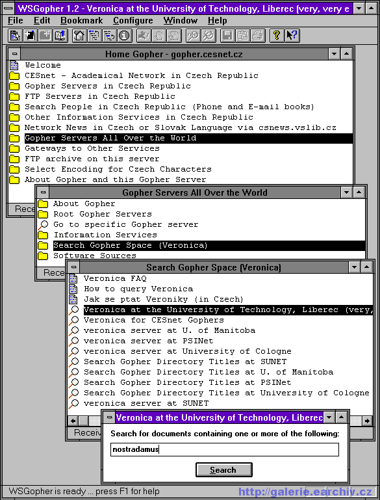Click the Home Gopher toolbar icon
The image size is (380, 500).
pos(79,35)
